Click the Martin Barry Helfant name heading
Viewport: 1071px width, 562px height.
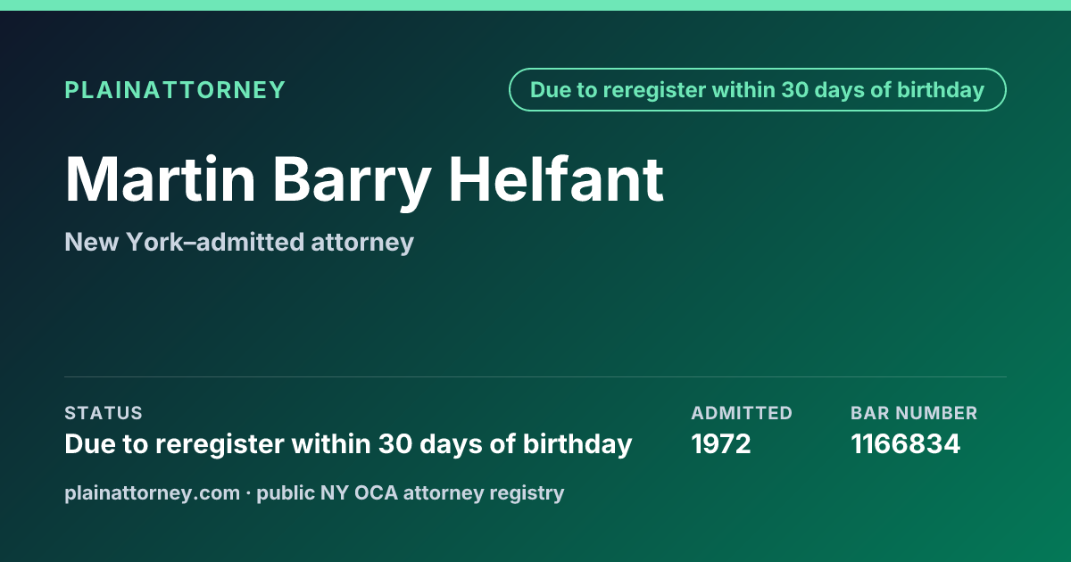click(364, 180)
